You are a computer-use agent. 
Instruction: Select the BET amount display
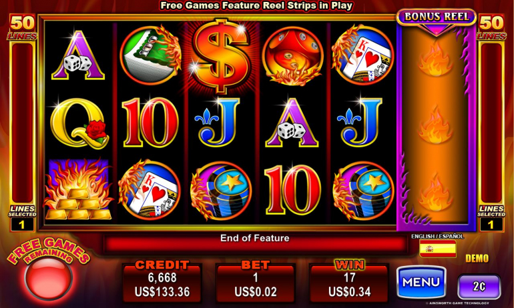click(x=256, y=284)
